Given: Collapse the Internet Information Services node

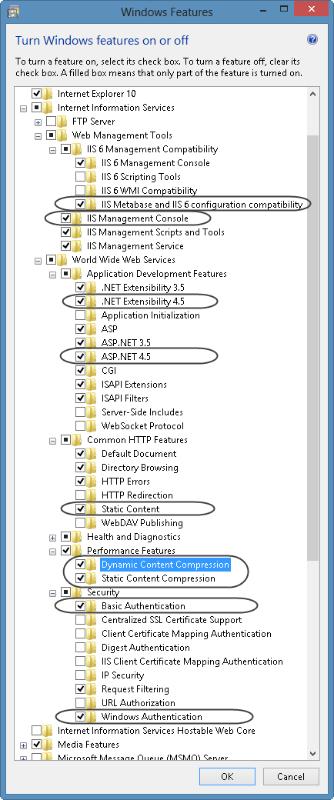Looking at the screenshot, I should click(x=23, y=108).
